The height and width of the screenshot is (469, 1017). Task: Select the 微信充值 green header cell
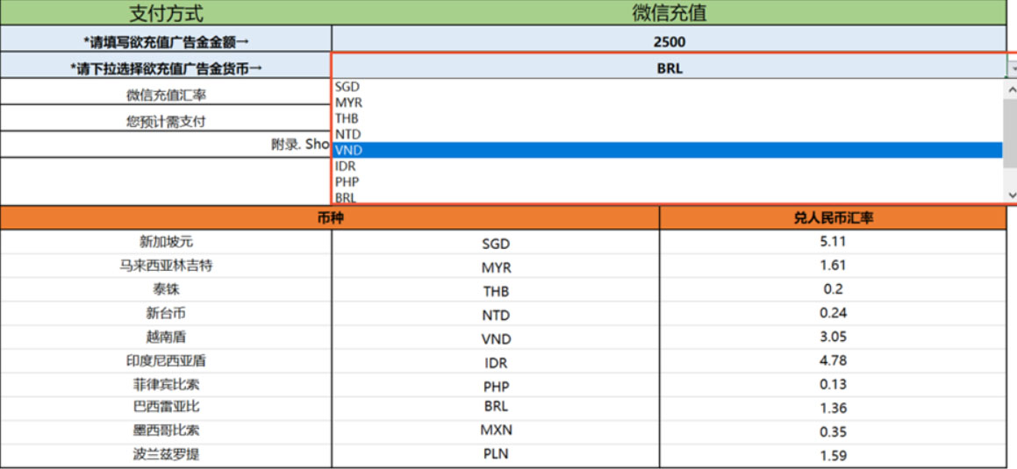point(669,13)
